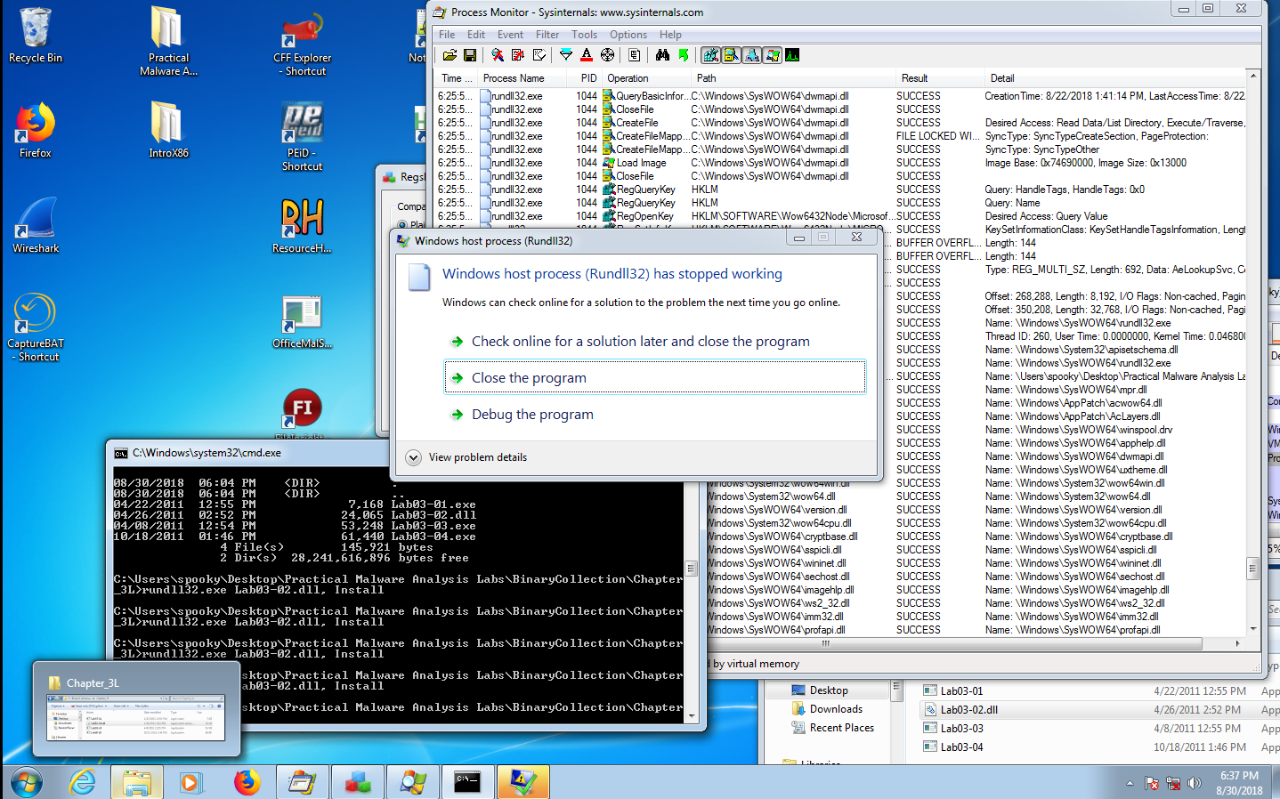Image resolution: width=1280 pixels, height=799 pixels.
Task: Toggle the Autoscroll icon in Process Monitor
Action: click(x=518, y=55)
